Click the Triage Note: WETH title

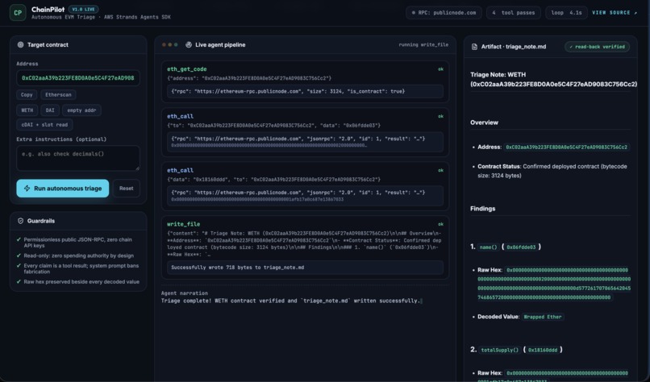[553, 80]
